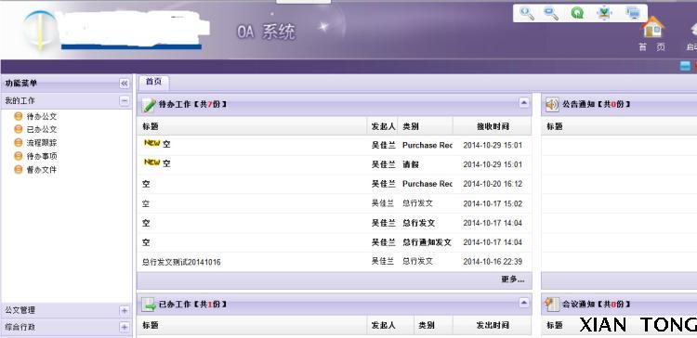Open 流程跟踪 in sidebar

coord(41,143)
